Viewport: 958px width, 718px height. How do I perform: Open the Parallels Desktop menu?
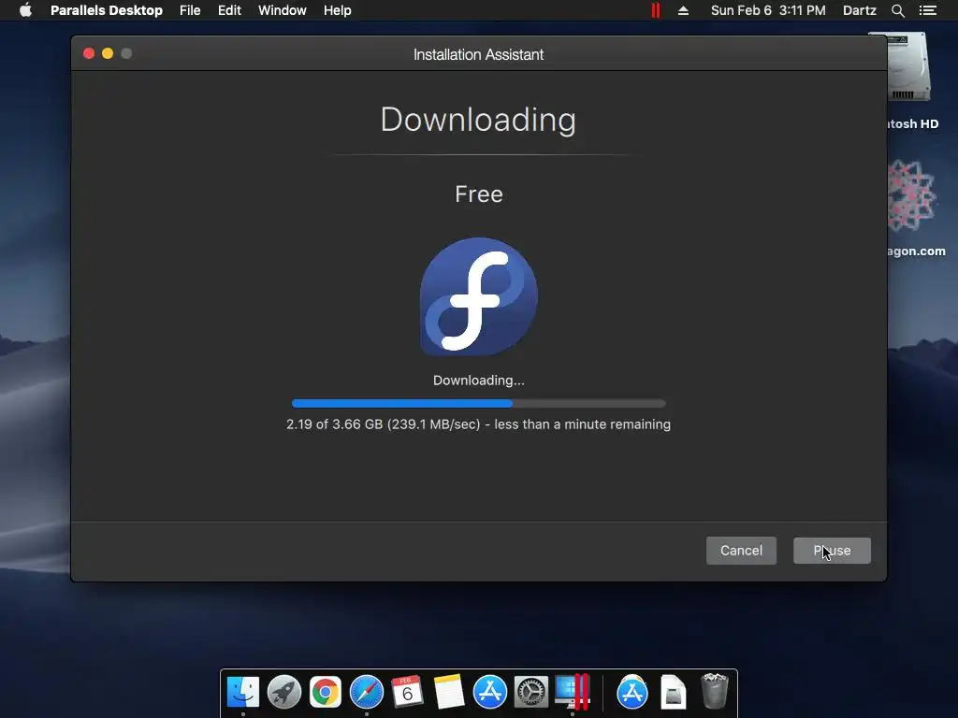[x=107, y=10]
